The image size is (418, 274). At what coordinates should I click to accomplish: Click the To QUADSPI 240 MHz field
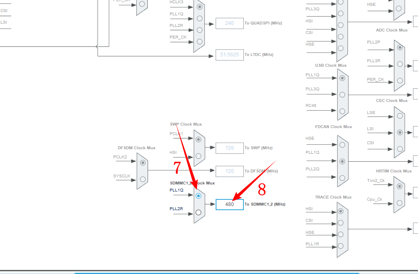[229, 23]
